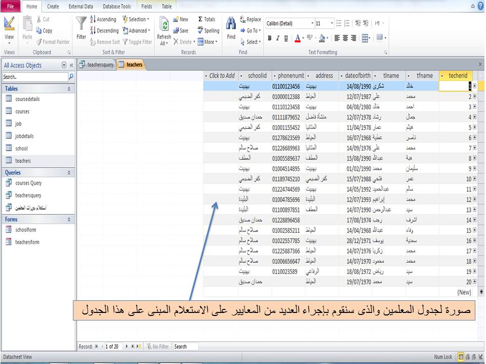This screenshot has height=364, width=486.
Task: Click Replace in Find group
Action: click(251, 19)
